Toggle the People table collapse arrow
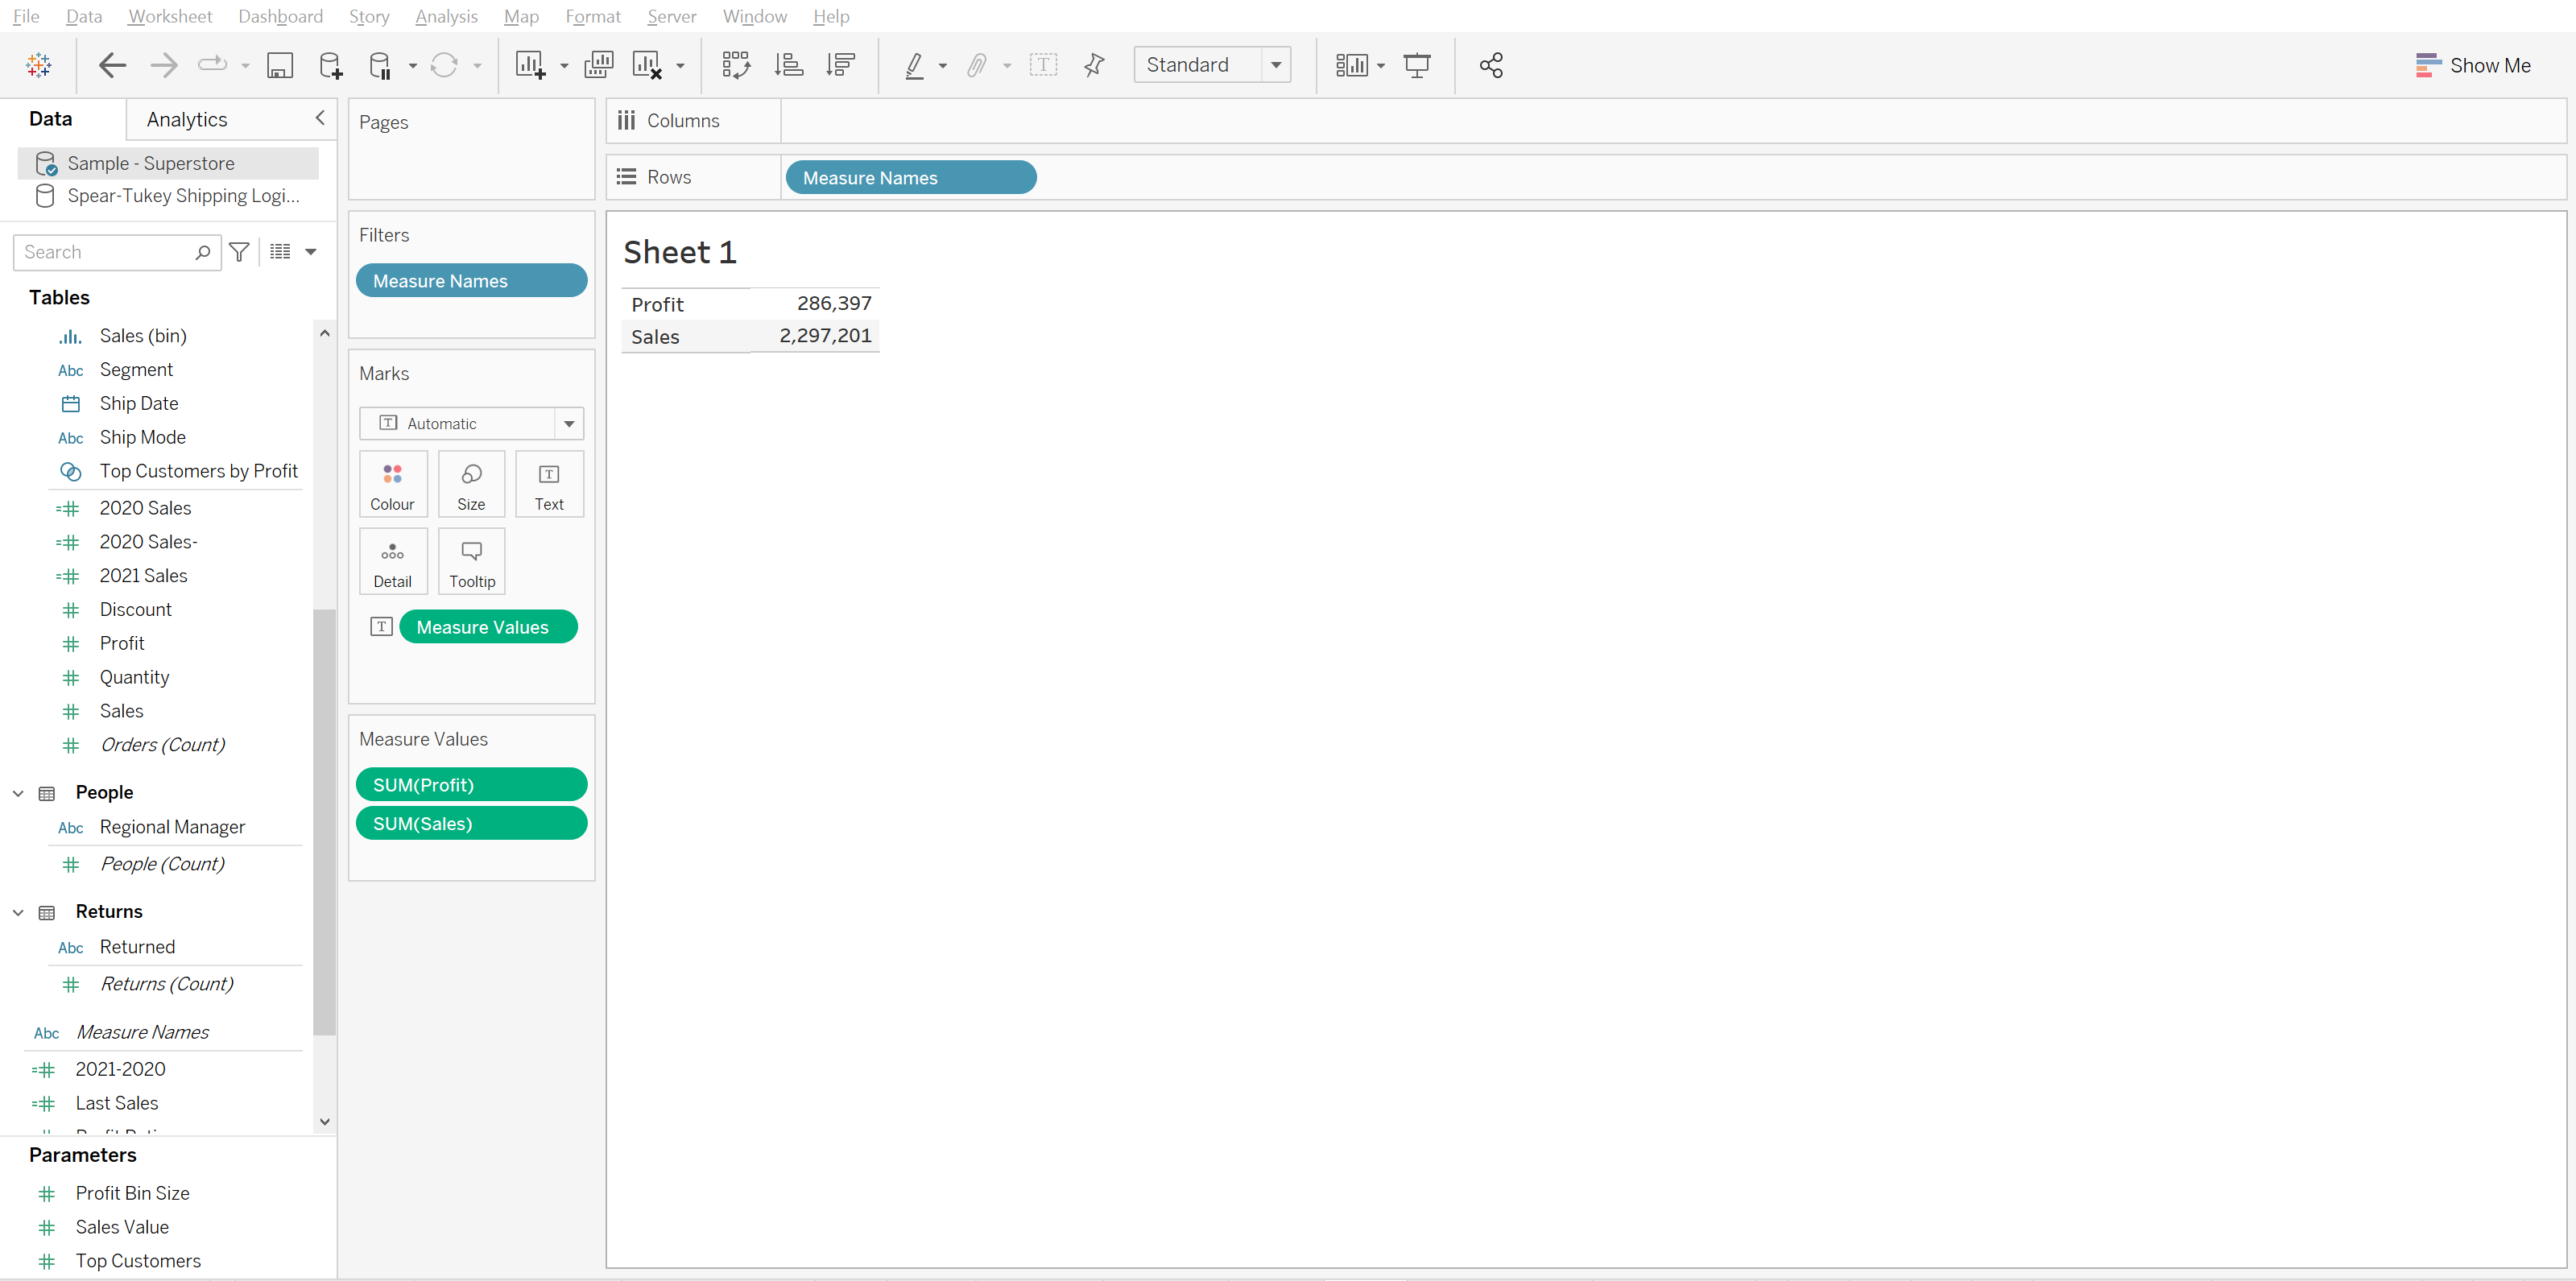 (18, 791)
